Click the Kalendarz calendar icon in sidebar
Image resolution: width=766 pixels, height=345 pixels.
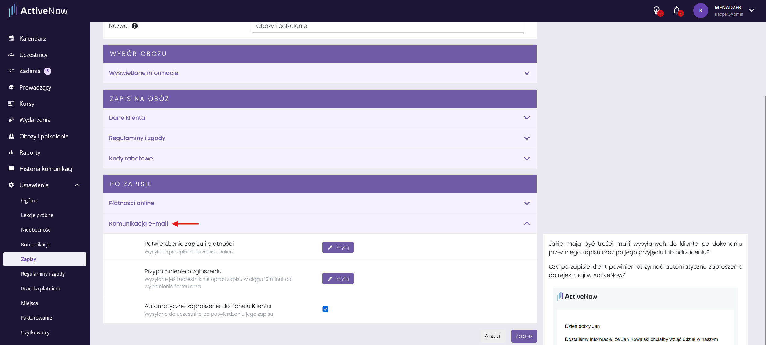(11, 39)
